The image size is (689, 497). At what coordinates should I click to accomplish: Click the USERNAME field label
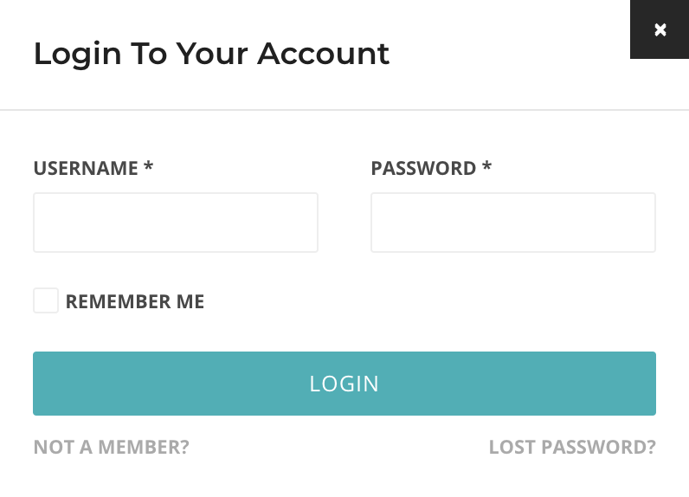pyautogui.click(x=86, y=168)
